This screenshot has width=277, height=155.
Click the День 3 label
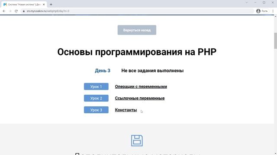point(103,71)
